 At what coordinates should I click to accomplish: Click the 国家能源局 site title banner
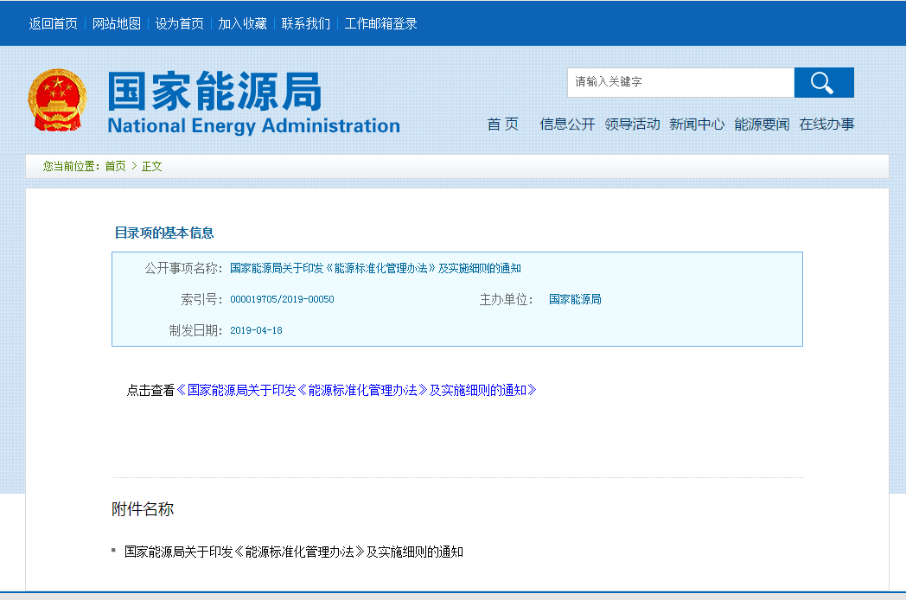(214, 92)
